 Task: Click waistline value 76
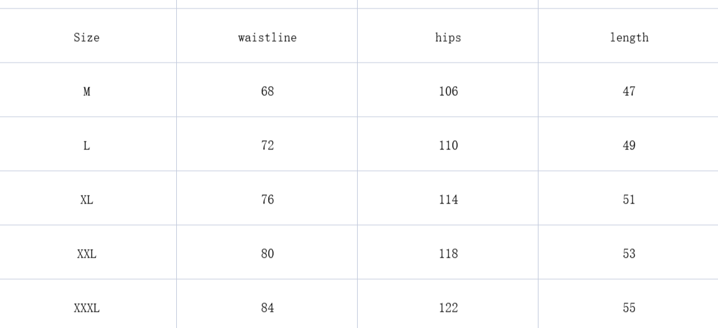[267, 200]
